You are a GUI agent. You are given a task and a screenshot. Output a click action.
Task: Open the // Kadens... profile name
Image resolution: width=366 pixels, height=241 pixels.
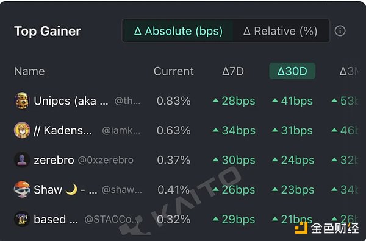[63, 130]
